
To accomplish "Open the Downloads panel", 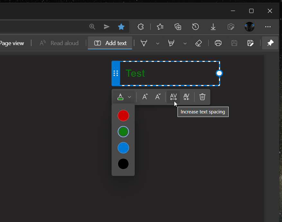I will pyautogui.click(x=213, y=27).
